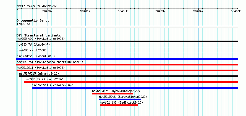
Task: Click the 50400k ruler tick label
Action: pos(47,11)
